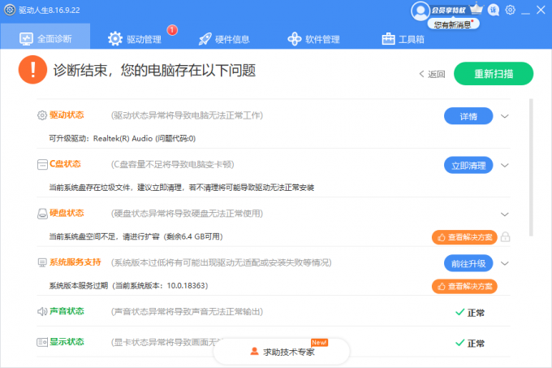Click the 驱动状态 gear icon
The image size is (552, 368).
[x=42, y=116]
